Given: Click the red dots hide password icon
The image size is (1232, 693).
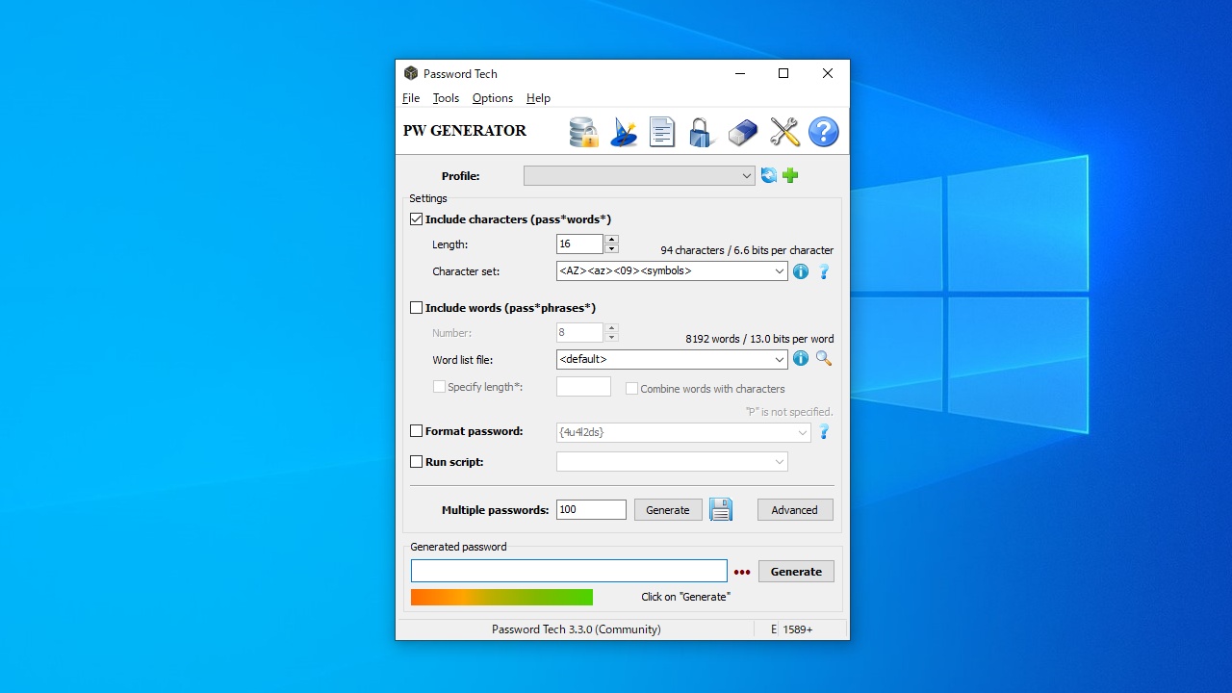Looking at the screenshot, I should tap(742, 572).
